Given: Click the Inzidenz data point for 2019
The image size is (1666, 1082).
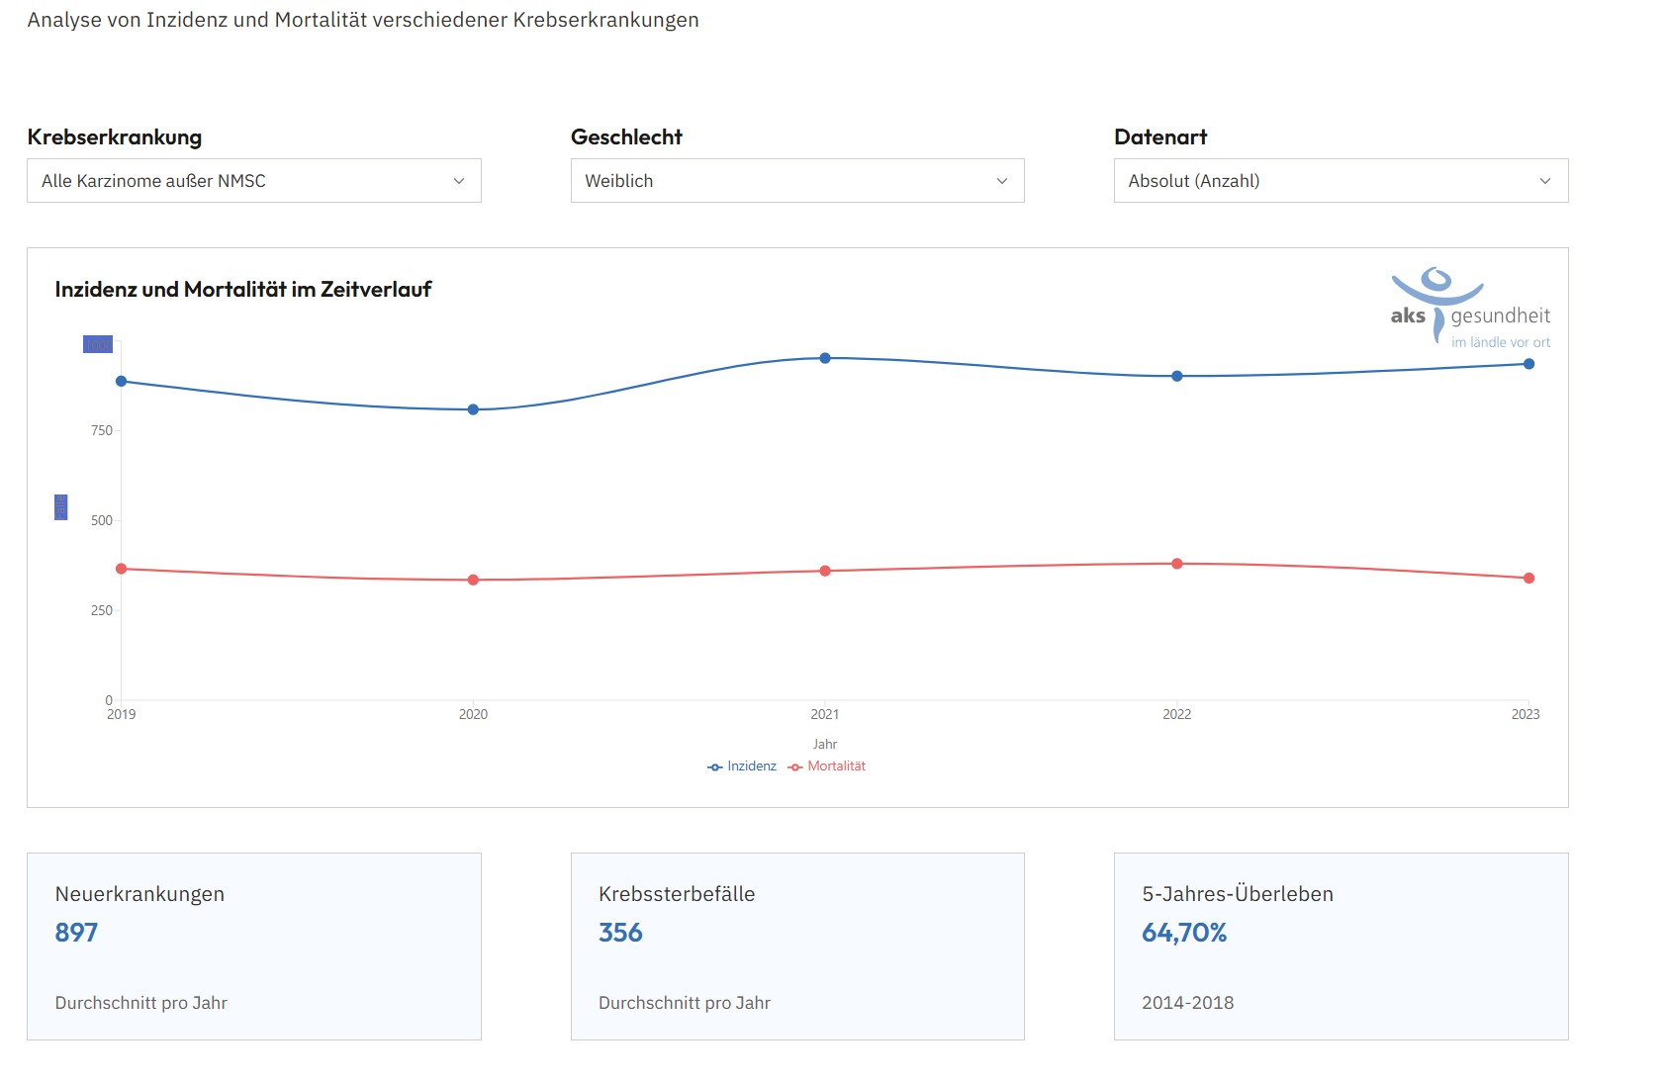Looking at the screenshot, I should pyautogui.click(x=122, y=382).
